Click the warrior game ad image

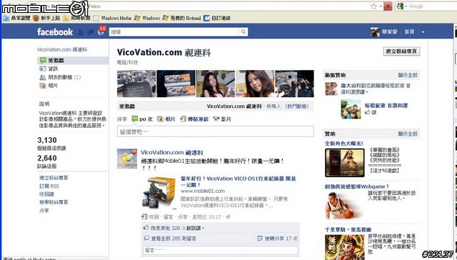[345, 163]
